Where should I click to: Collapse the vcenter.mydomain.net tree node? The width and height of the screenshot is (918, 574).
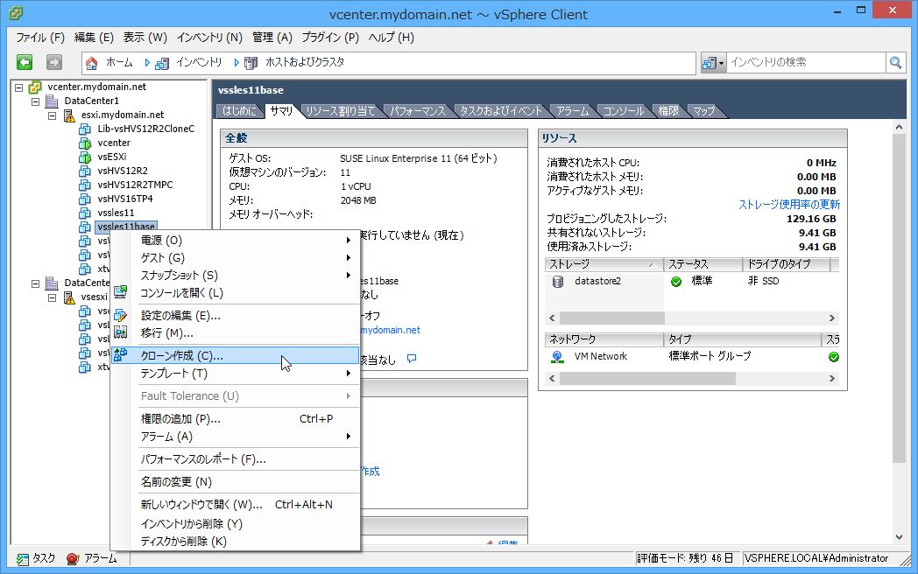[x=18, y=87]
